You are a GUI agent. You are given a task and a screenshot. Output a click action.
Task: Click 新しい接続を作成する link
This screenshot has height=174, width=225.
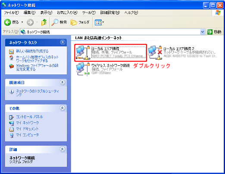pos(32,51)
